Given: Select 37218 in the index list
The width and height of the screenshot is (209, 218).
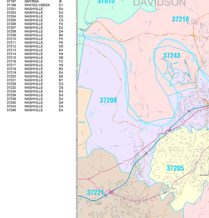Looking at the screenshot, I should 11,69.
